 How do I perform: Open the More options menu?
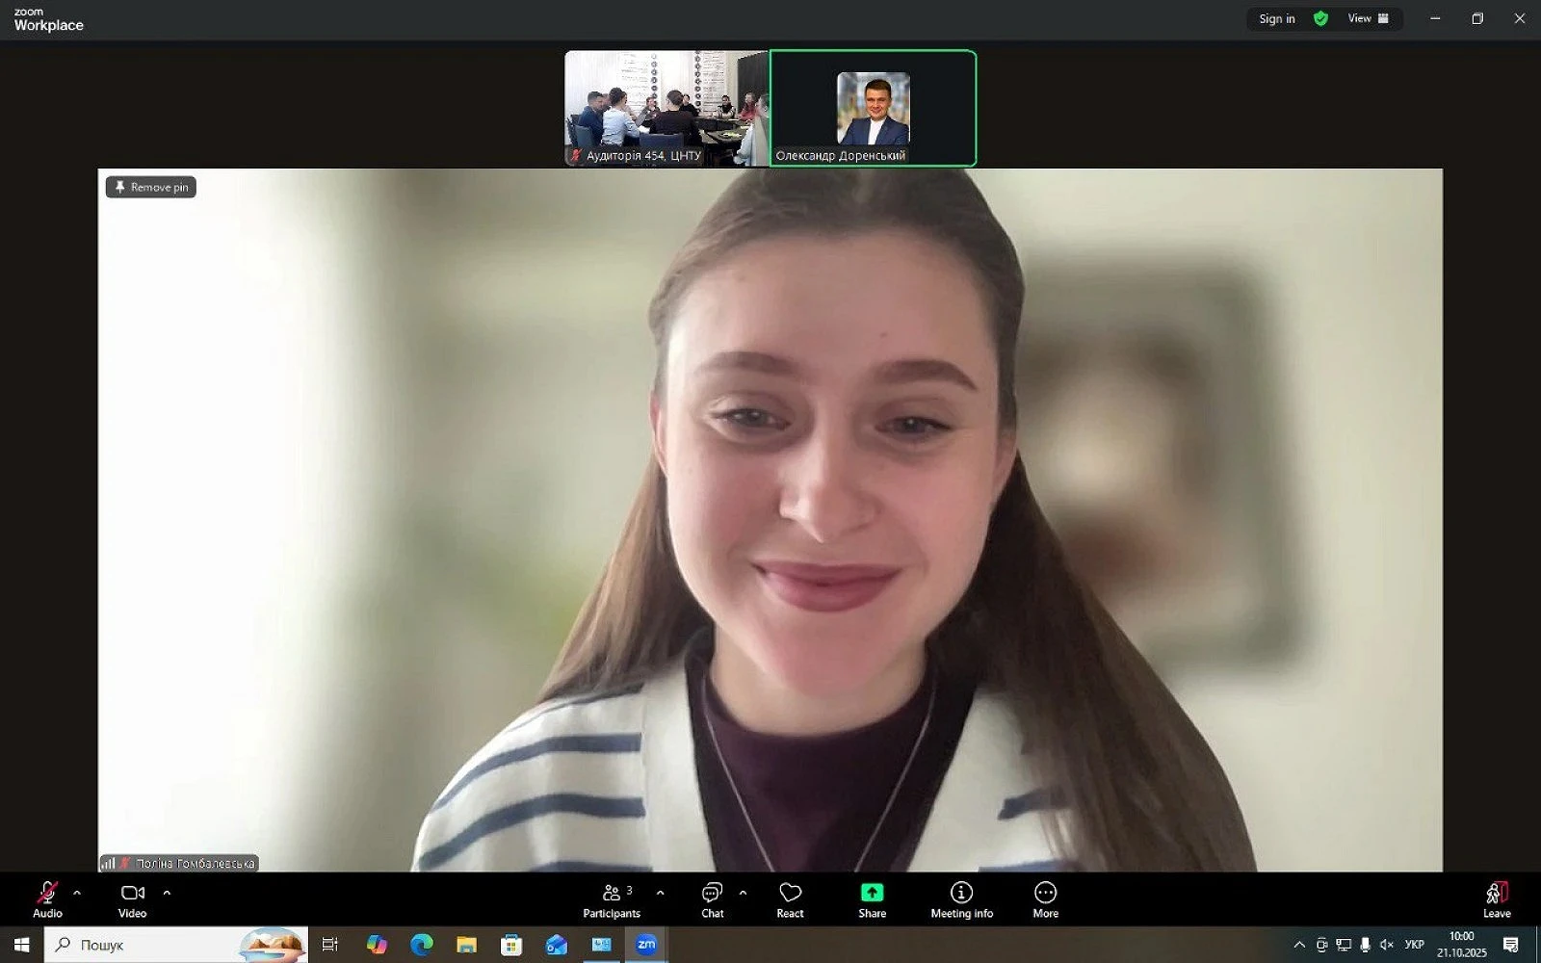coord(1045,899)
